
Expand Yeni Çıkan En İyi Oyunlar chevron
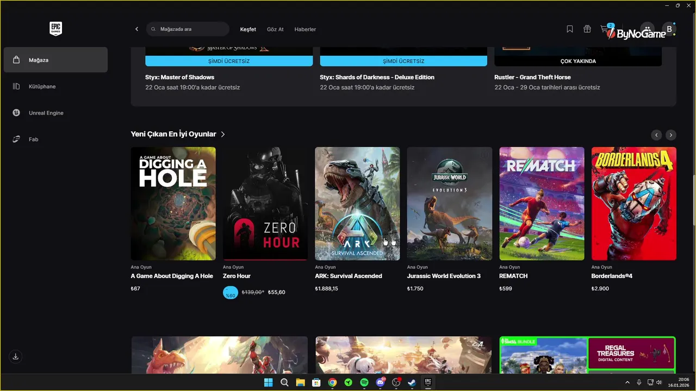(223, 134)
